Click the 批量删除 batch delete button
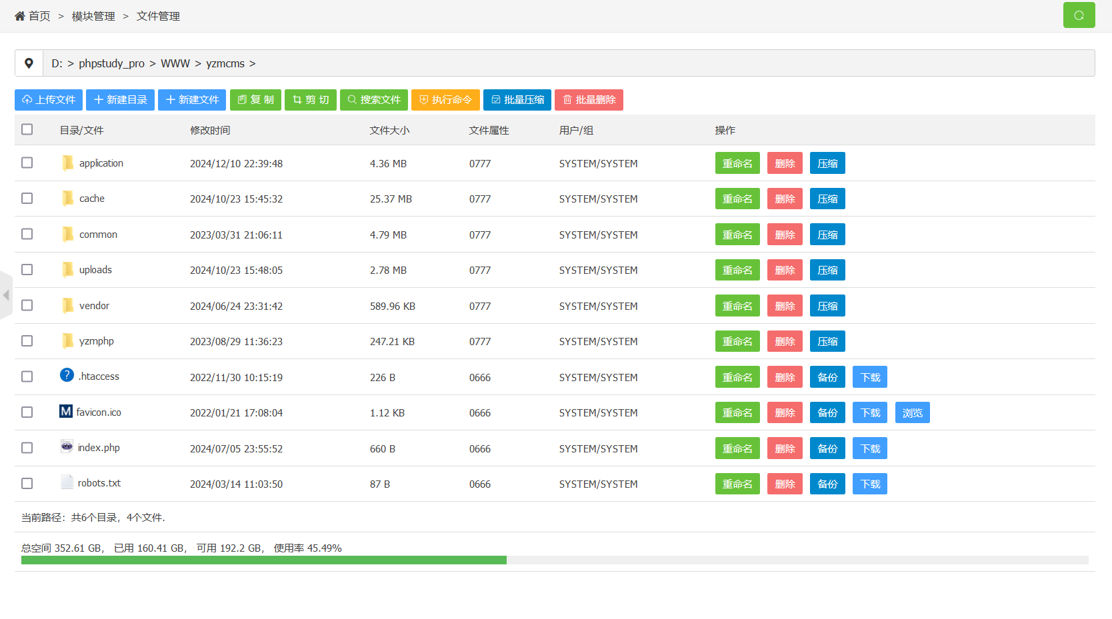1112x619 pixels. point(589,100)
